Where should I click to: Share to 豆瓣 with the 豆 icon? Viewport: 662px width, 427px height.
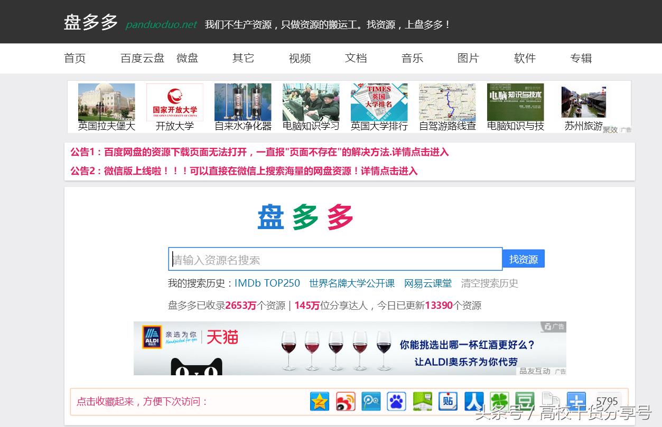tap(525, 401)
